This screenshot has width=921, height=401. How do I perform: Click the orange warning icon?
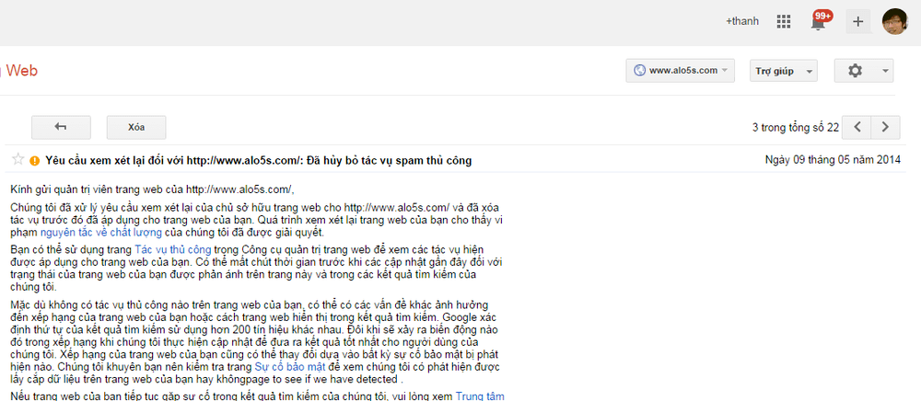35,160
